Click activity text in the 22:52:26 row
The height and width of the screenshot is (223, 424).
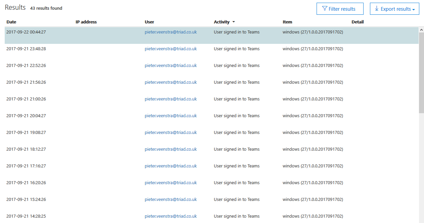(x=237, y=66)
